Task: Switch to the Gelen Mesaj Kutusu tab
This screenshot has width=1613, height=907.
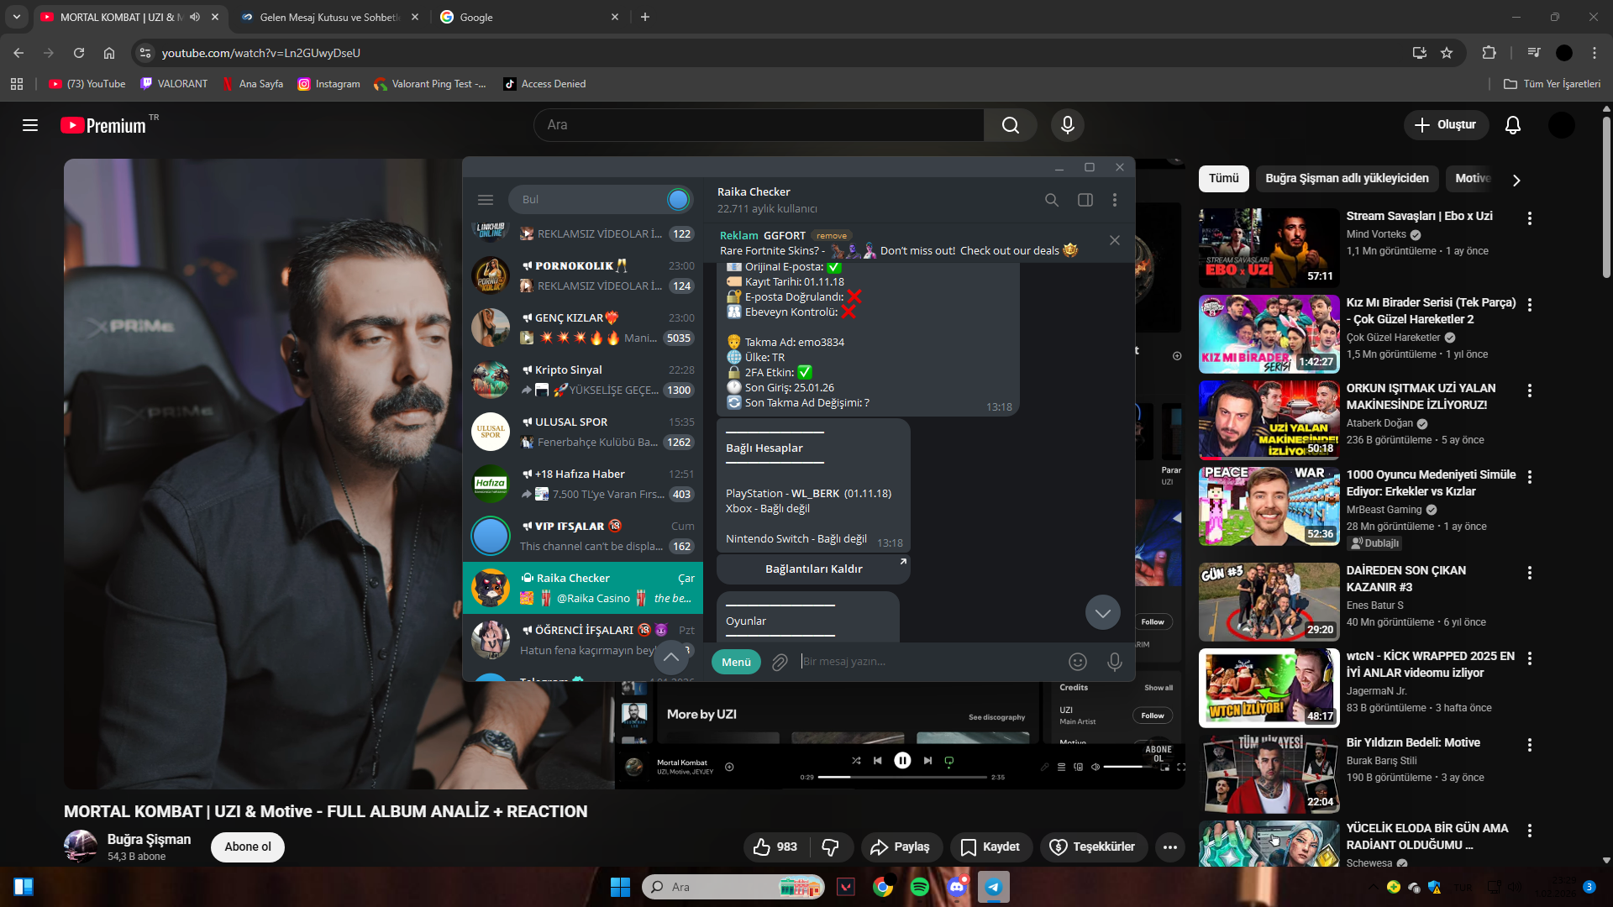Action: click(x=330, y=17)
